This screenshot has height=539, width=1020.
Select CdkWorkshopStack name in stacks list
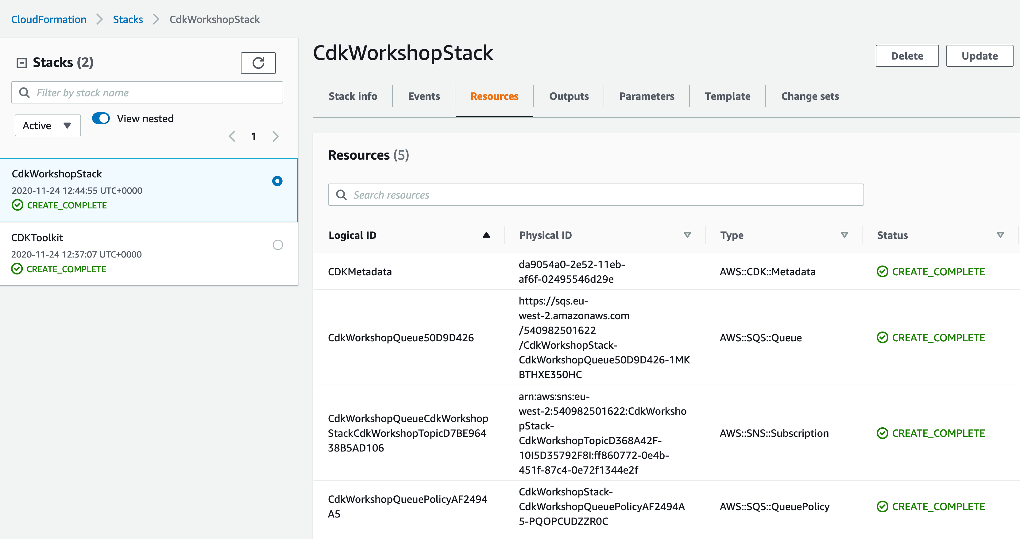(57, 174)
